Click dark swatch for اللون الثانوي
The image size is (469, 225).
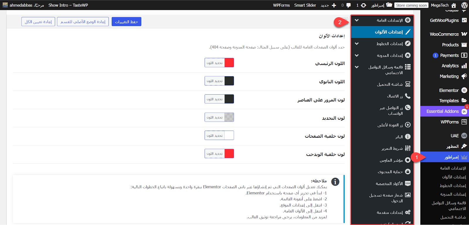pos(229,81)
